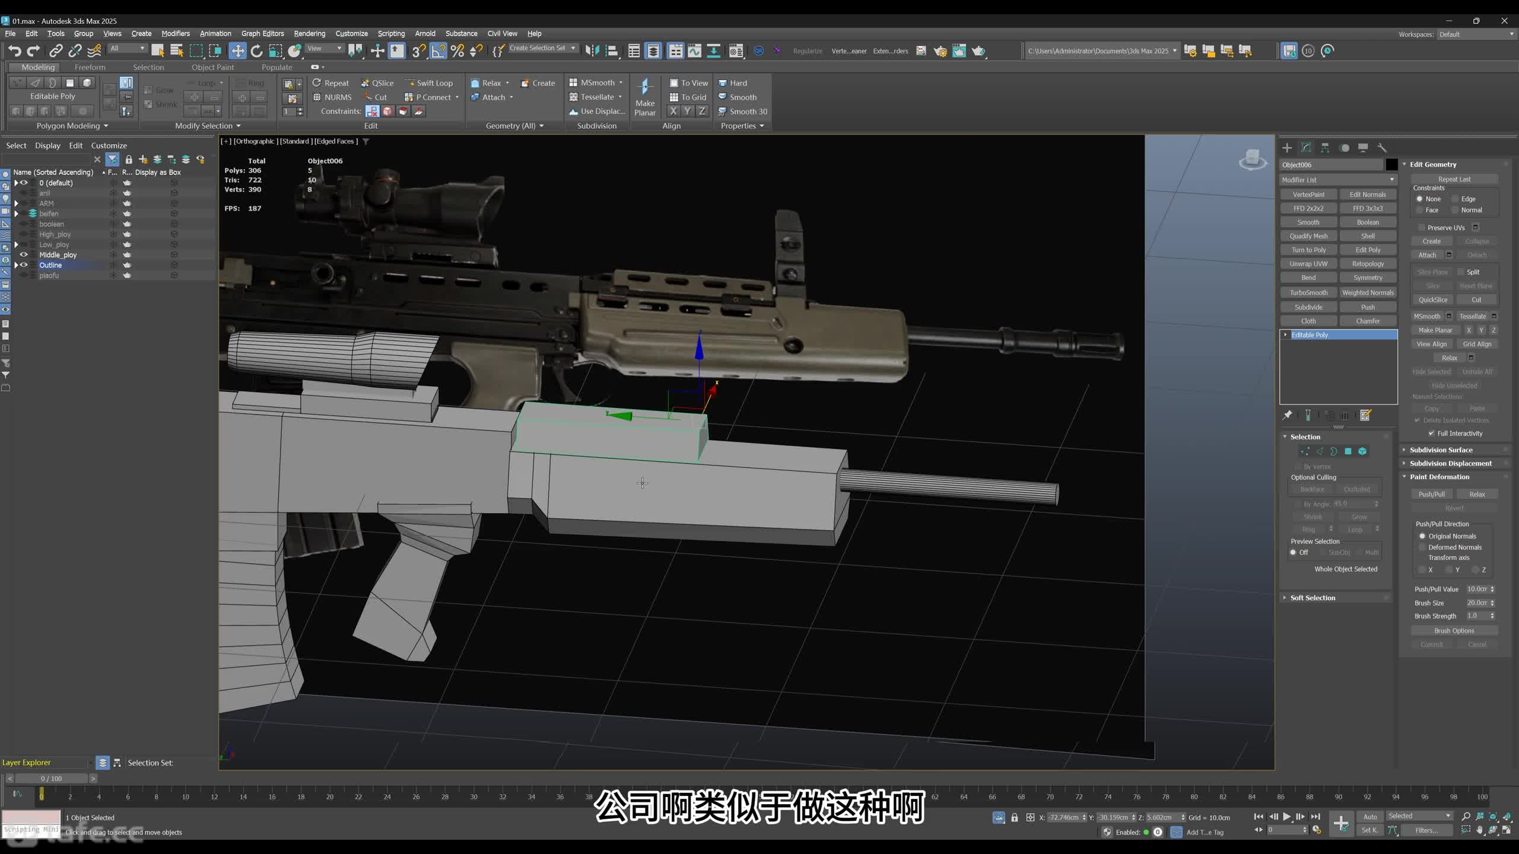Open the Rendering menu
The image size is (1519, 854).
pyautogui.click(x=309, y=34)
